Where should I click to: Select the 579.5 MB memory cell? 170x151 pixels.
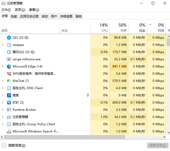[x=119, y=81]
